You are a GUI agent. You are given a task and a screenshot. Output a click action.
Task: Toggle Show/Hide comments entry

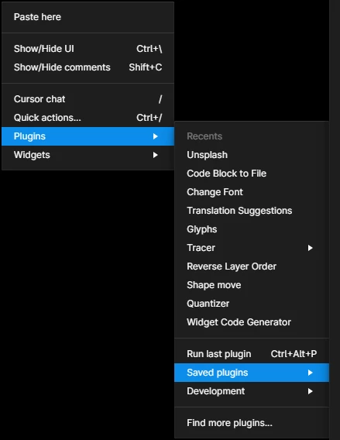click(88, 67)
